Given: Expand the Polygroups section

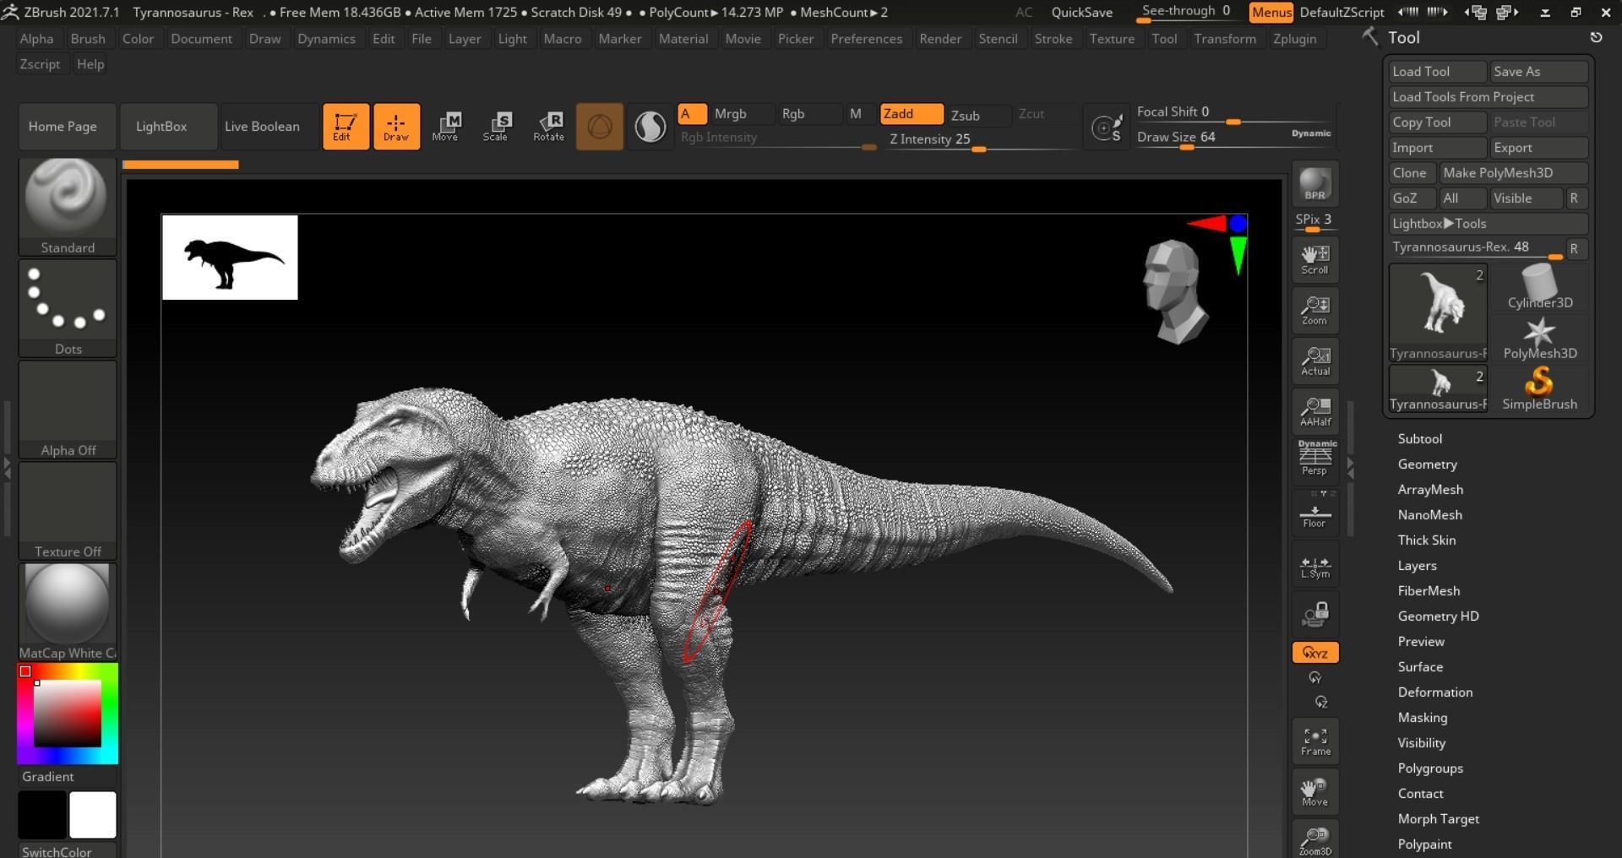Looking at the screenshot, I should pyautogui.click(x=1430, y=768).
